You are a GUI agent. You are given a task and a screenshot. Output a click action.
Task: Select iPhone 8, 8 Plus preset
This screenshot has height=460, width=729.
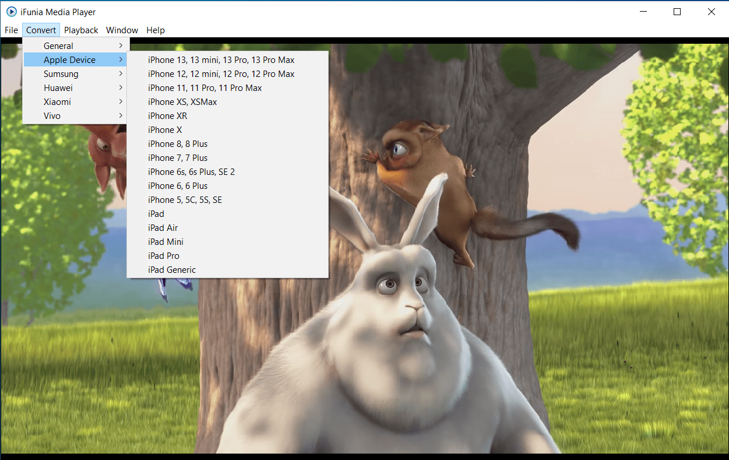228,144
